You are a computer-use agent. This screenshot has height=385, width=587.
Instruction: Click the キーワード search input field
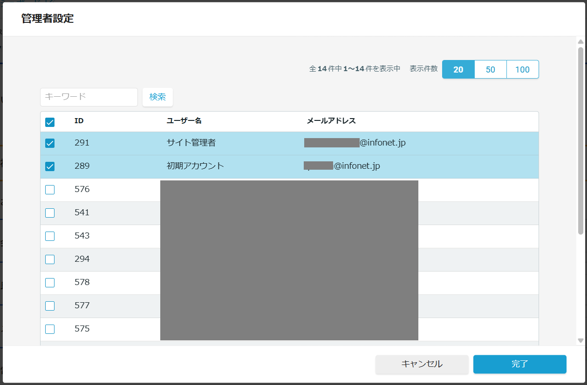pos(89,97)
